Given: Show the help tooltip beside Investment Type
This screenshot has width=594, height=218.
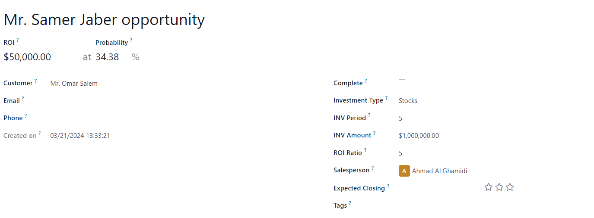Looking at the screenshot, I should click(387, 98).
